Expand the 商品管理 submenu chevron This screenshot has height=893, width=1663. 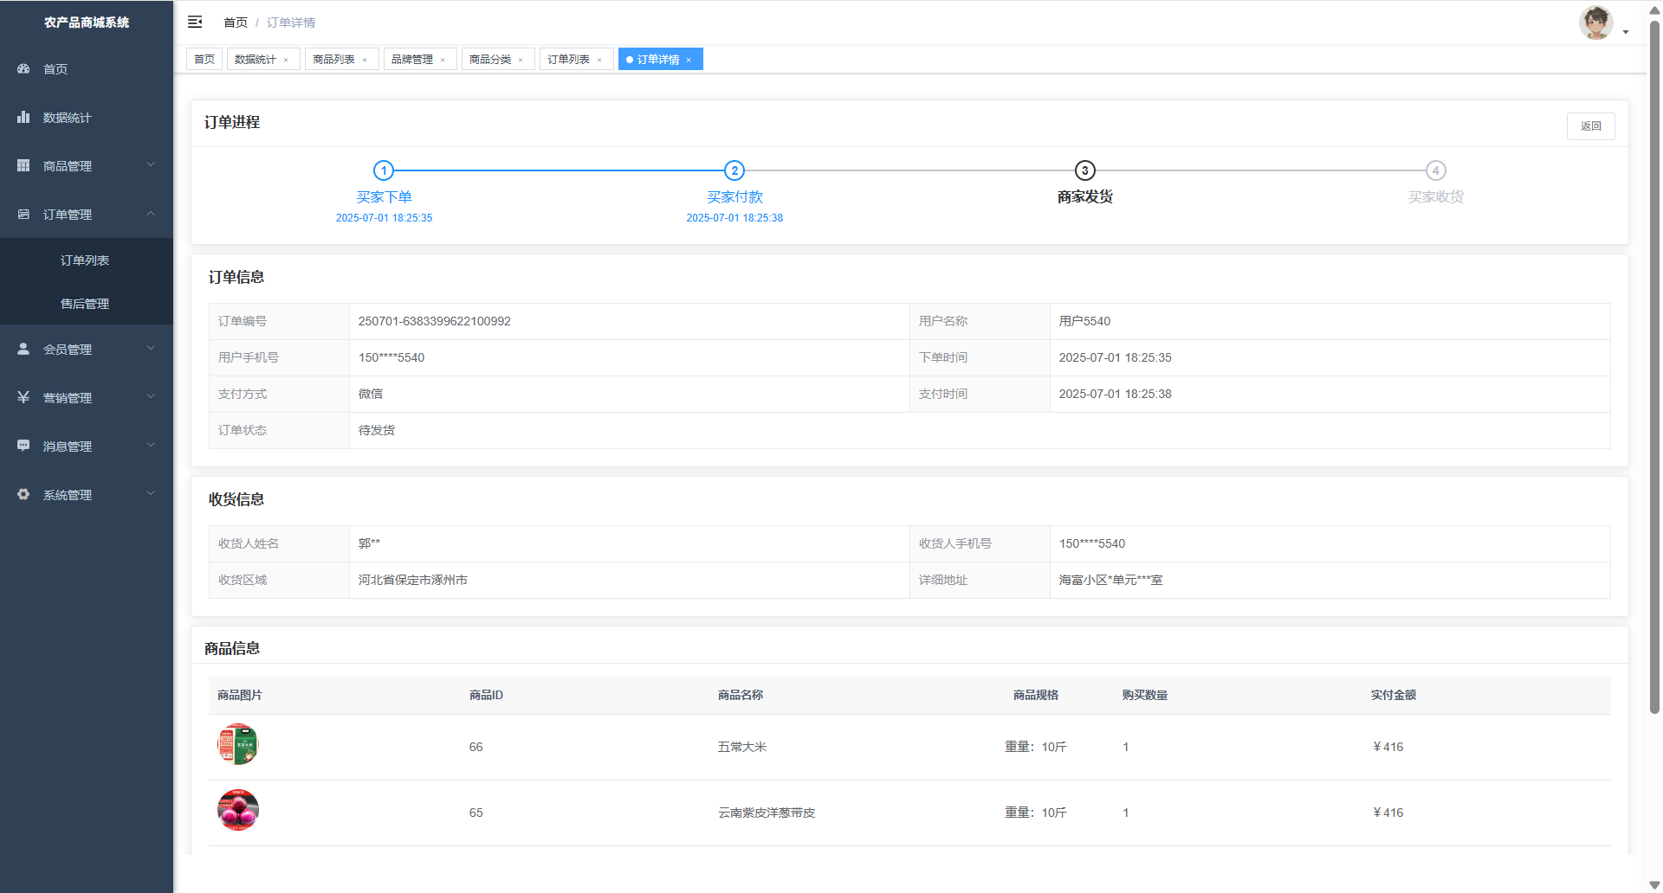click(151, 164)
